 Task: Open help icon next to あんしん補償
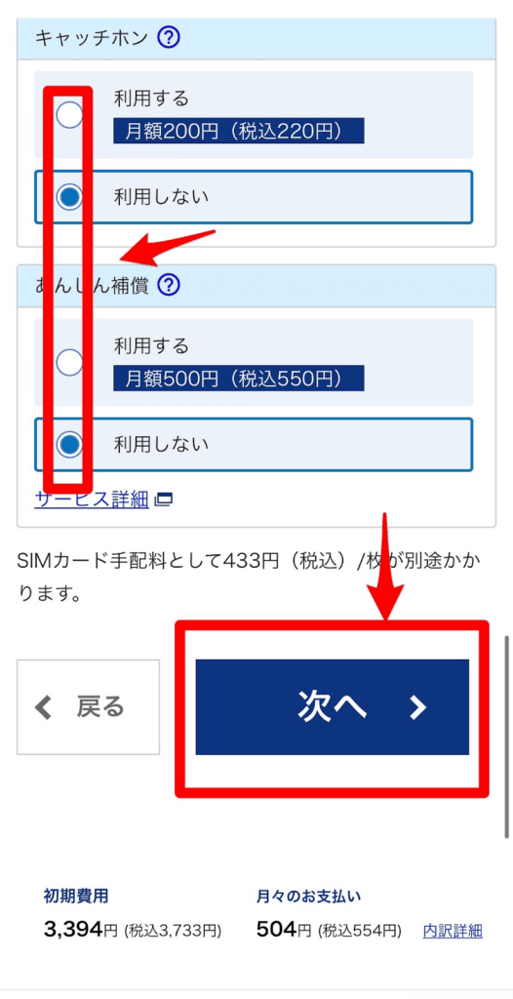(169, 286)
